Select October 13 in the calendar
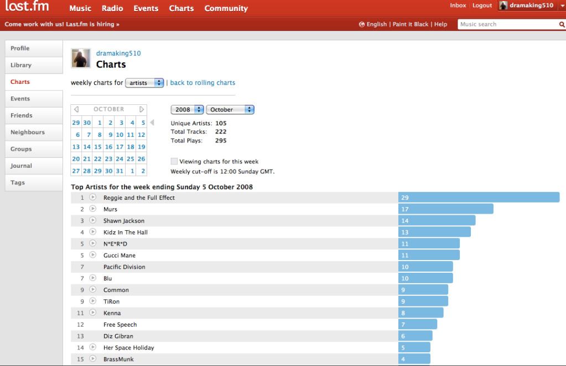Image resolution: width=566 pixels, height=366 pixels. tap(76, 147)
